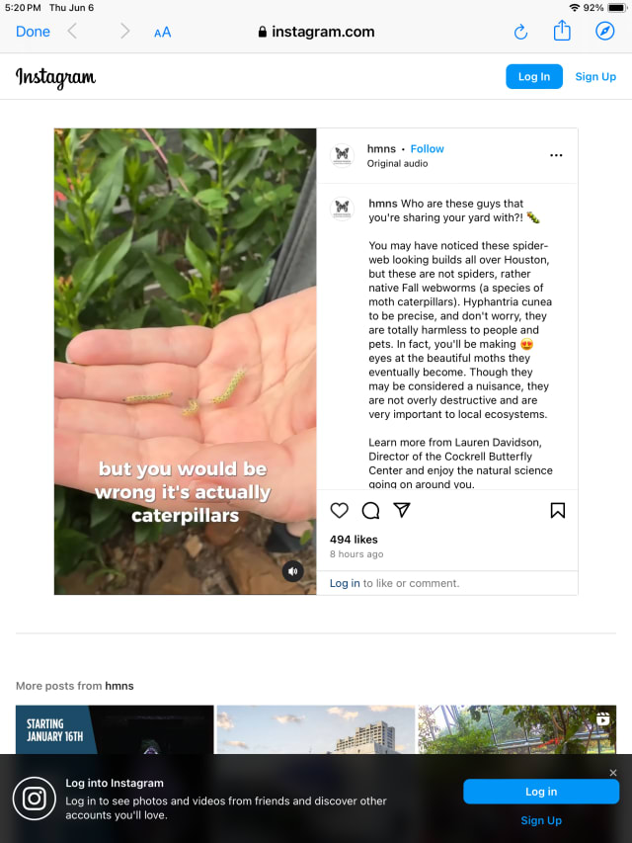Open in Safari via the compass icon

pos(605,32)
